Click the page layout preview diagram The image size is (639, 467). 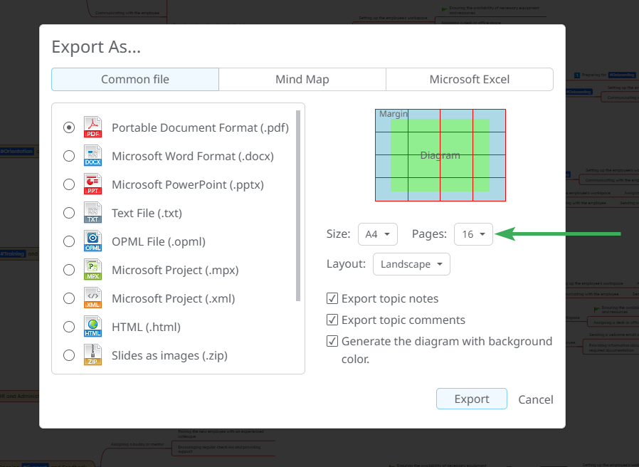click(x=440, y=155)
